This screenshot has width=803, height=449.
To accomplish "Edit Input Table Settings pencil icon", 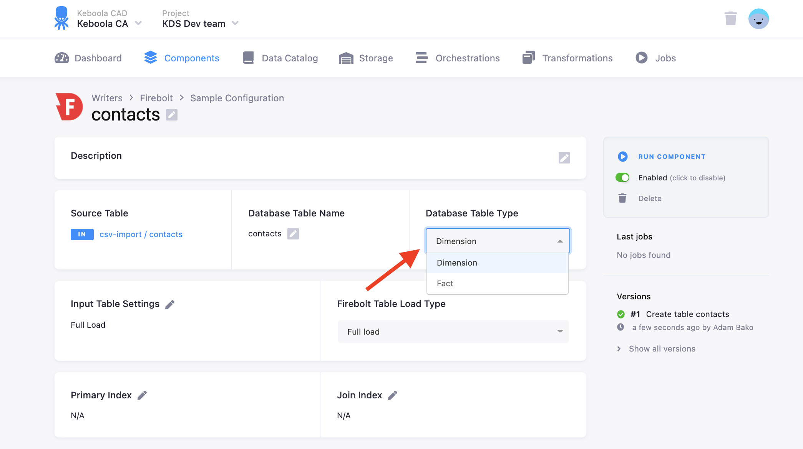I will click(x=170, y=304).
